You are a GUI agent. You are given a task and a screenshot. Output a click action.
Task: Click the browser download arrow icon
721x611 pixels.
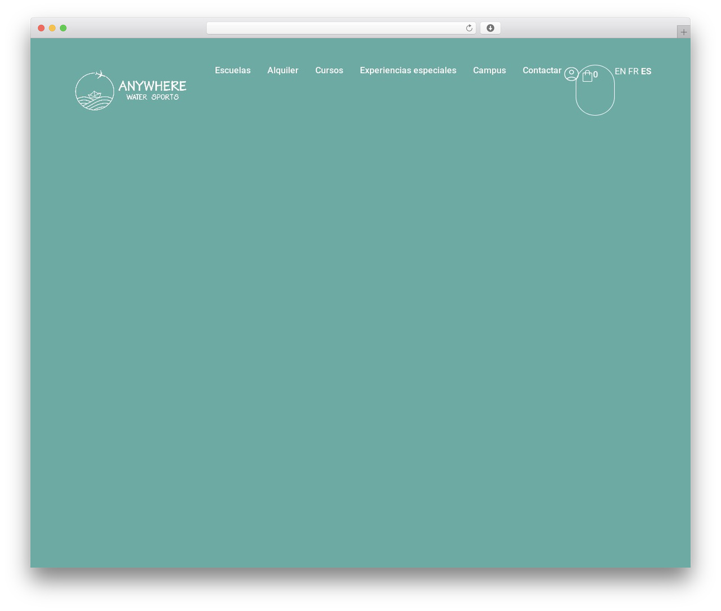click(x=490, y=28)
